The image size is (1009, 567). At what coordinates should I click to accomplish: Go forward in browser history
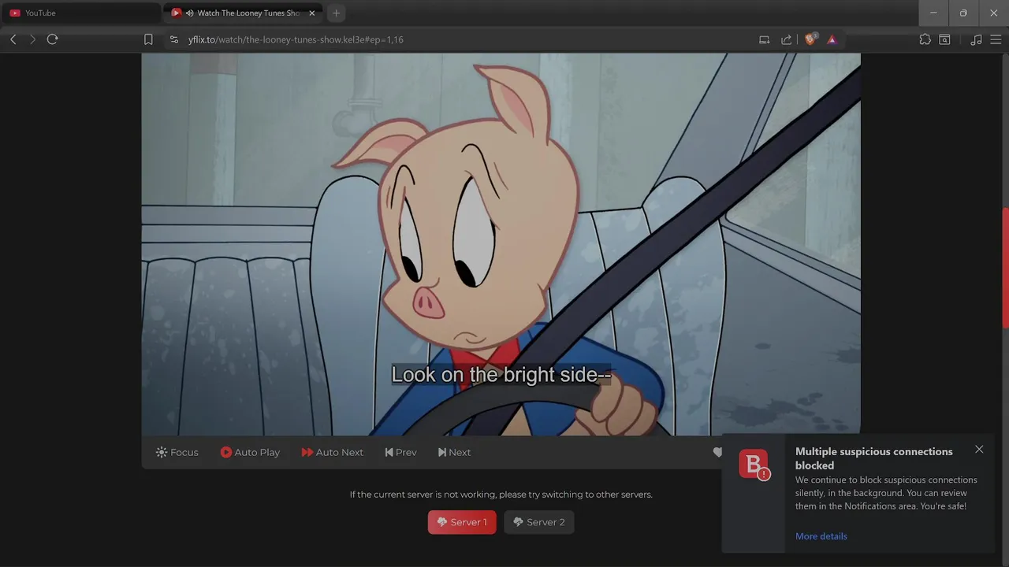coord(32,39)
